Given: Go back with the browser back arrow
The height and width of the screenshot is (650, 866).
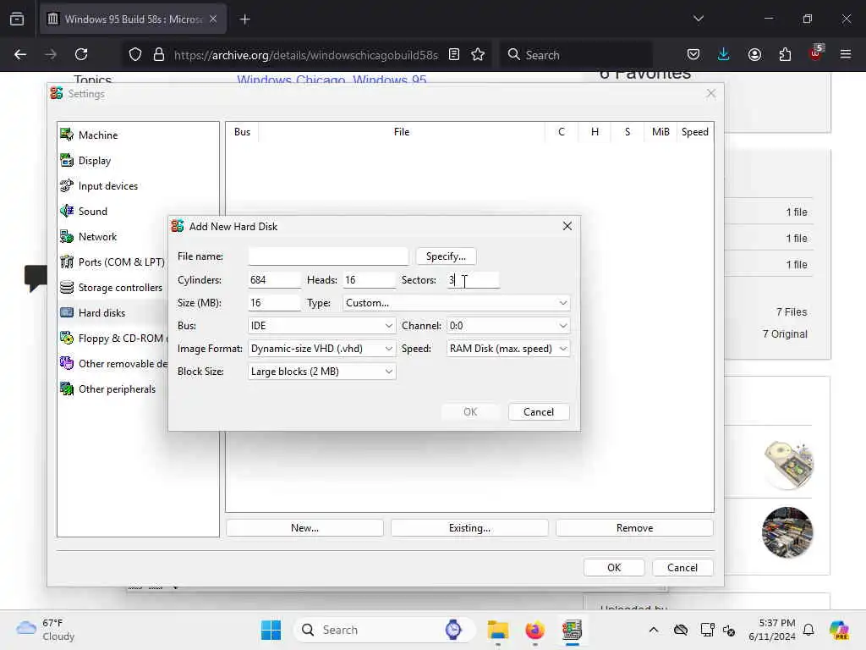Looking at the screenshot, I should click(20, 54).
